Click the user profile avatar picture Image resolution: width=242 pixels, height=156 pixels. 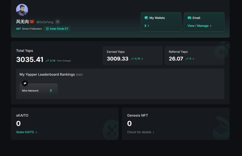(x=22, y=10)
